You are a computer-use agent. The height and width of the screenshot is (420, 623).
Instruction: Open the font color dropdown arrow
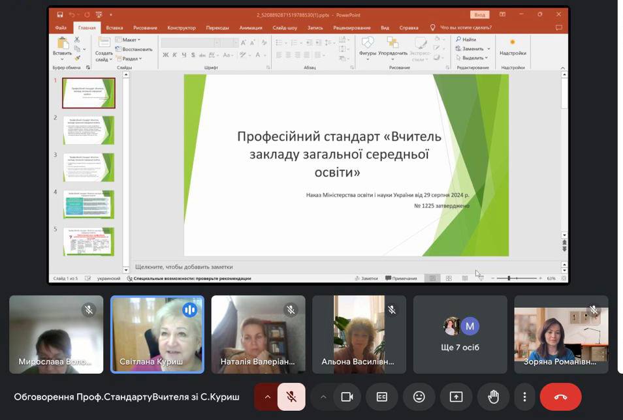(x=264, y=55)
